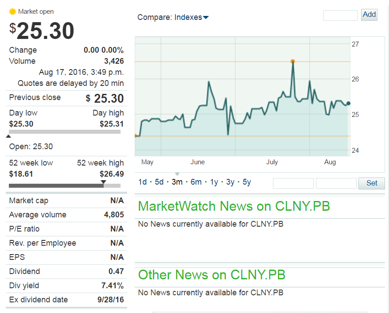Image resolution: width=389 pixels, height=313 pixels.
Task: Click the triangle pointer below the day range bar
Action: pyautogui.click(x=8, y=136)
